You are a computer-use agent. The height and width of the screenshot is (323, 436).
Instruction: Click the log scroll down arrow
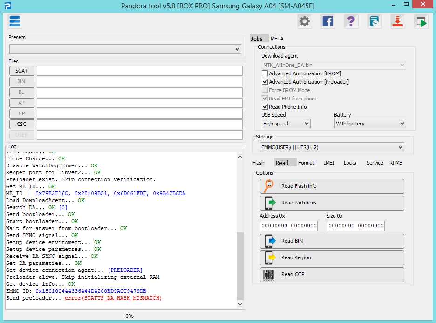tap(240, 304)
